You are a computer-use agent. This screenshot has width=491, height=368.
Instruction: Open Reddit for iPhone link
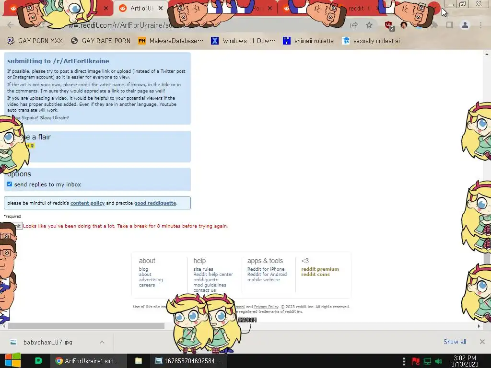[x=266, y=269]
